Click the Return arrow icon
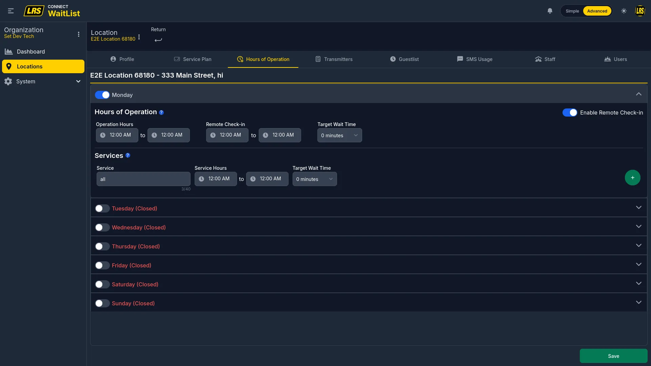The image size is (651, 366). click(x=158, y=40)
